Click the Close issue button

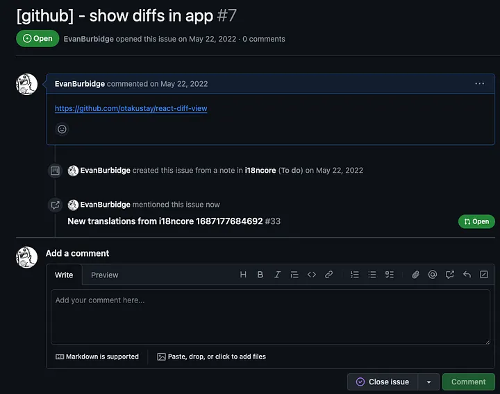pos(383,382)
